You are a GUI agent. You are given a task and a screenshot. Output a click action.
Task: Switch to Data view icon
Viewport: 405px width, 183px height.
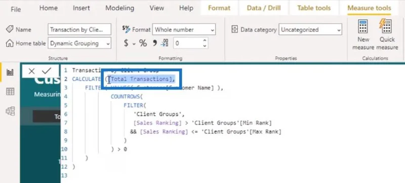10,91
